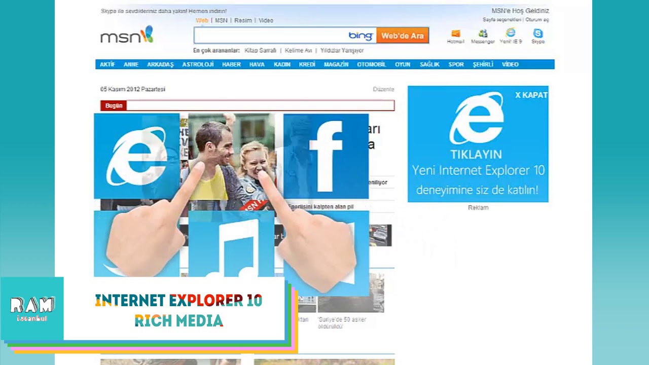Click the TIKLAYIN text in IE10 ad

476,155
